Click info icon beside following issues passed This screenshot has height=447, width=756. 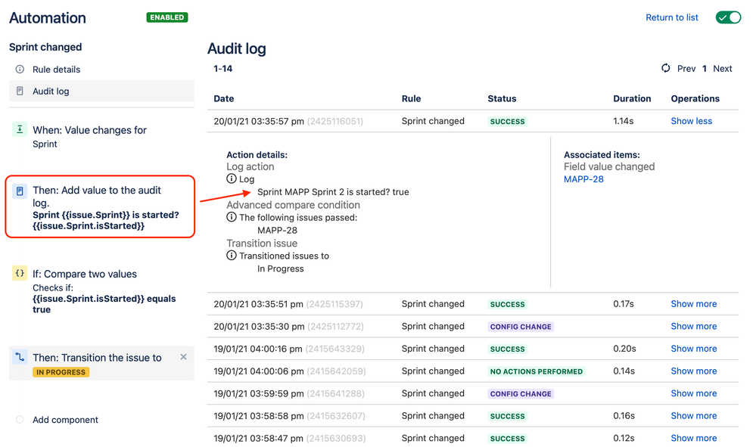click(x=232, y=217)
